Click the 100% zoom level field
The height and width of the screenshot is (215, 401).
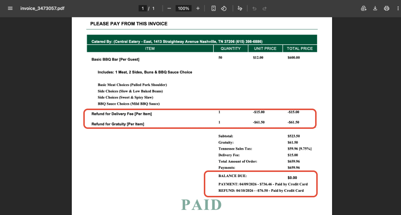[x=184, y=8]
